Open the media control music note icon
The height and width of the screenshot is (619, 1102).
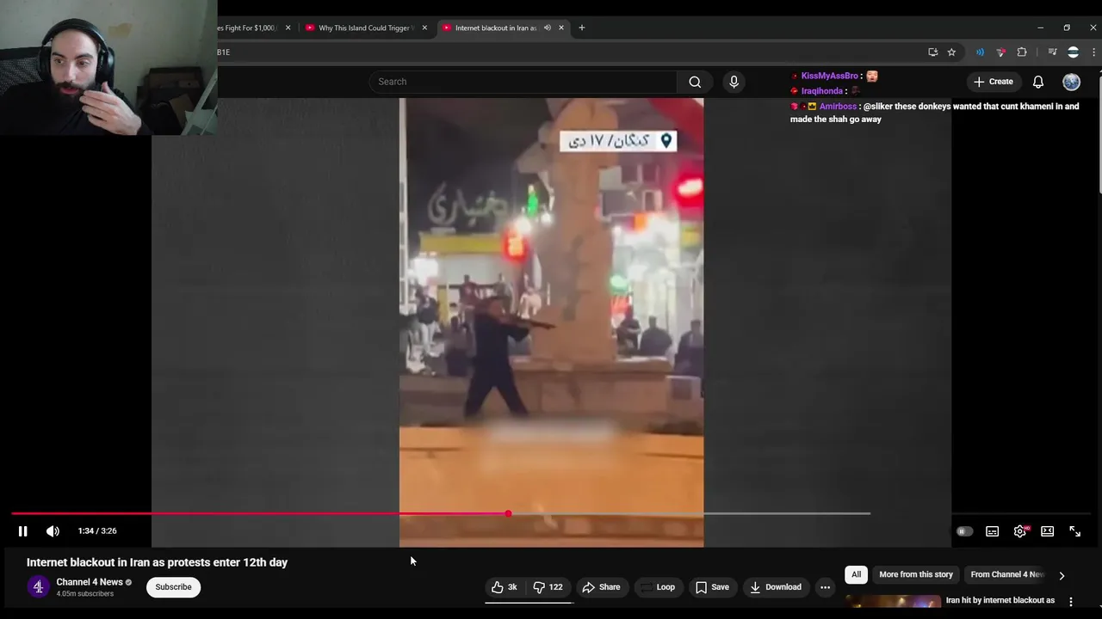click(1052, 52)
